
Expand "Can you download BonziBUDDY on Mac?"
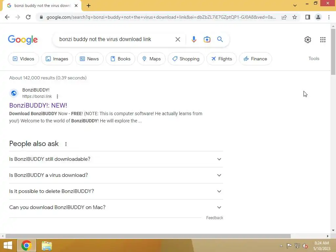(x=116, y=207)
